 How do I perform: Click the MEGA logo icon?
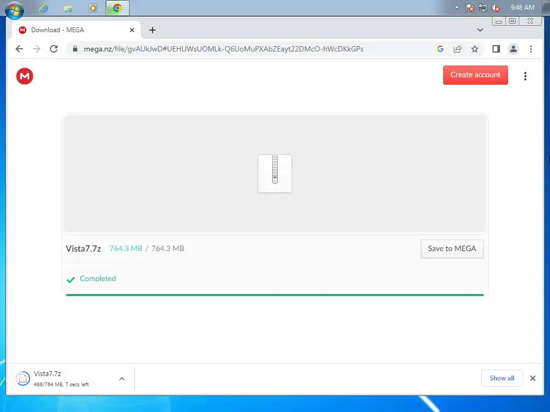click(25, 76)
